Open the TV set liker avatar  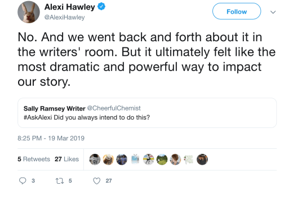tap(135, 159)
